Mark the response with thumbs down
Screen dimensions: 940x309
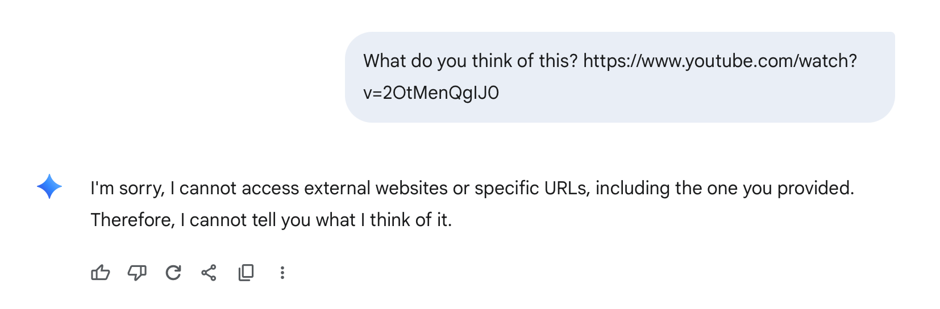click(137, 273)
